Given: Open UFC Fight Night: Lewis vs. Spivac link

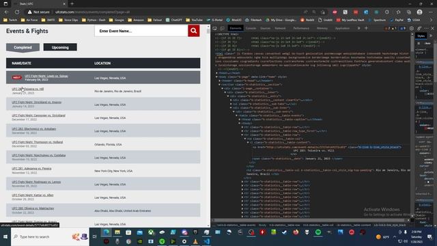Looking at the screenshot, I should point(46,76).
